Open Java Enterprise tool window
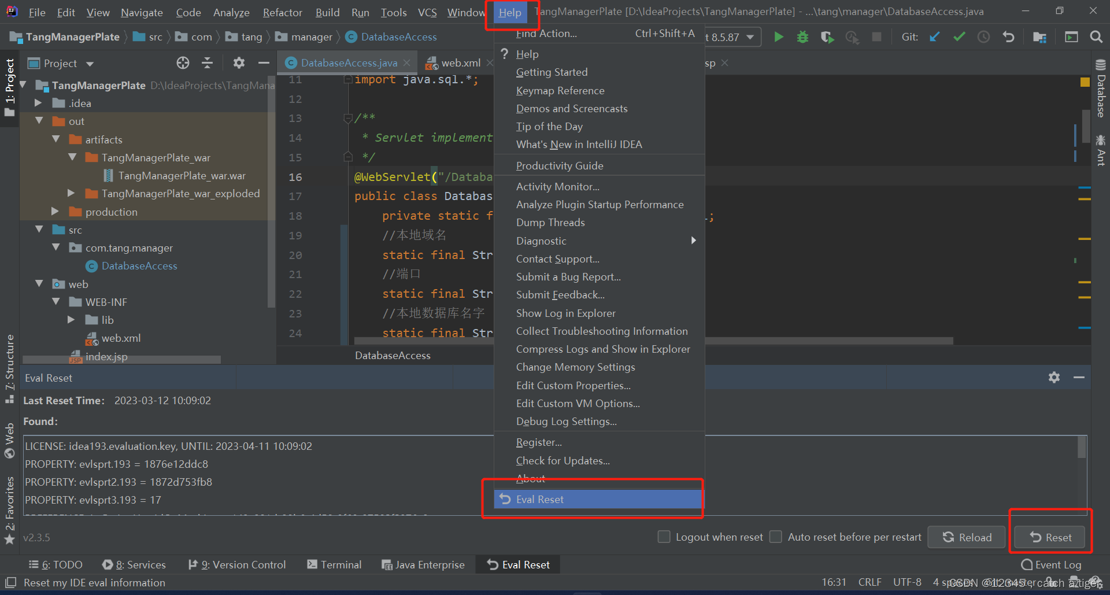 (x=423, y=565)
